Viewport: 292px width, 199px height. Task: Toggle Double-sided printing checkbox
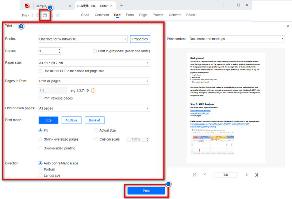tap(40, 148)
